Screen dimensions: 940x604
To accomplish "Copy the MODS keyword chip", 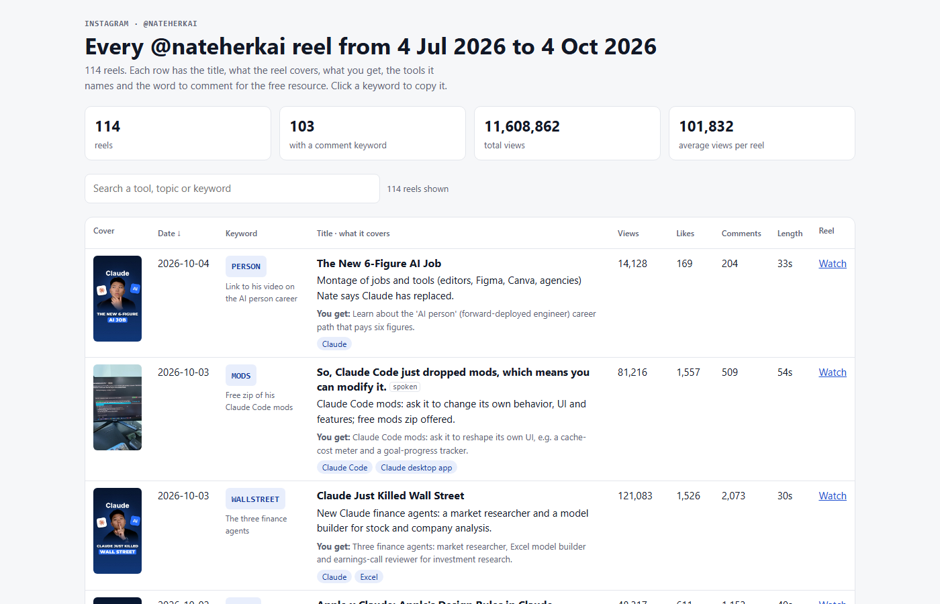I will point(241,376).
